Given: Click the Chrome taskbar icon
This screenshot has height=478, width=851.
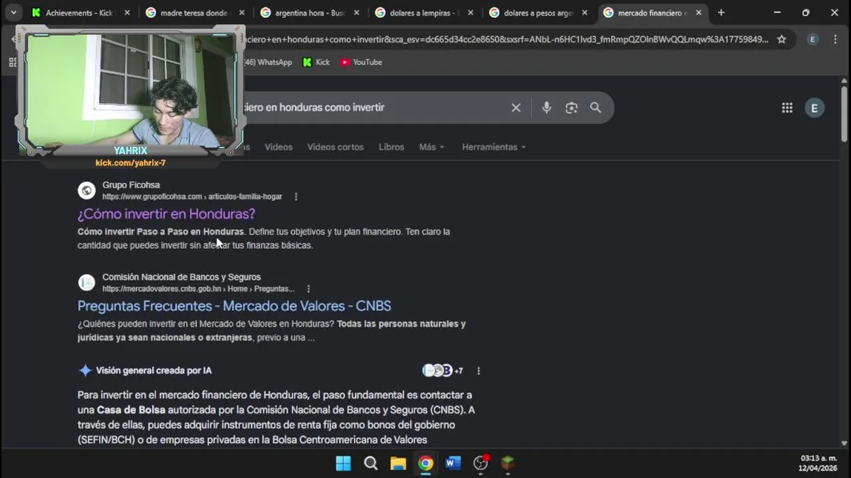Looking at the screenshot, I should click(x=425, y=463).
